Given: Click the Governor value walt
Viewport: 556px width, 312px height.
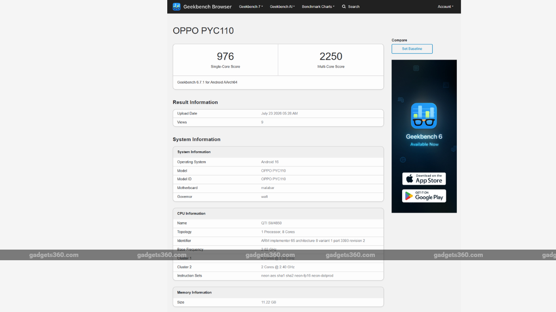Looking at the screenshot, I should tap(265, 196).
